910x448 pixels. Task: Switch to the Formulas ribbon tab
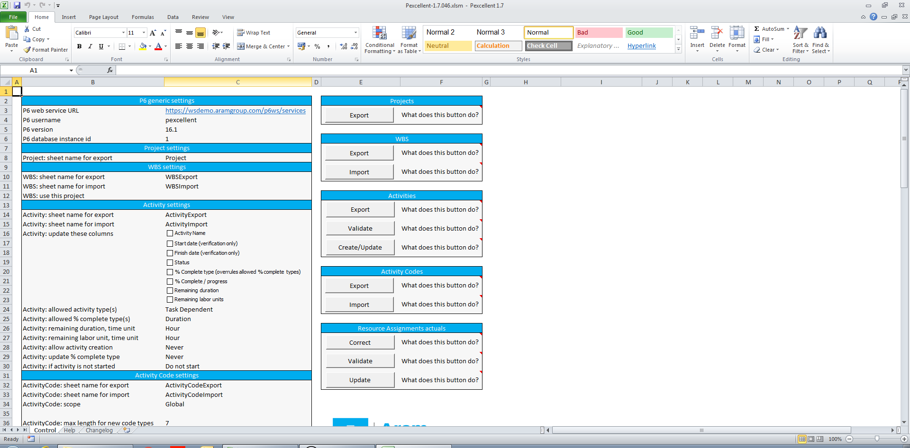(143, 17)
